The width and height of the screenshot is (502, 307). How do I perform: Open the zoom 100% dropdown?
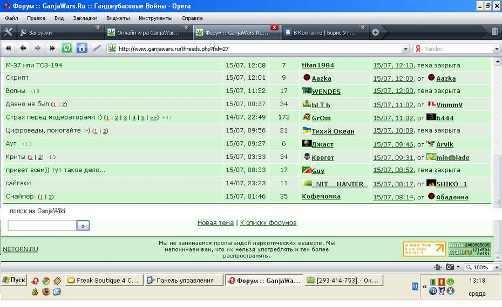tap(497, 267)
